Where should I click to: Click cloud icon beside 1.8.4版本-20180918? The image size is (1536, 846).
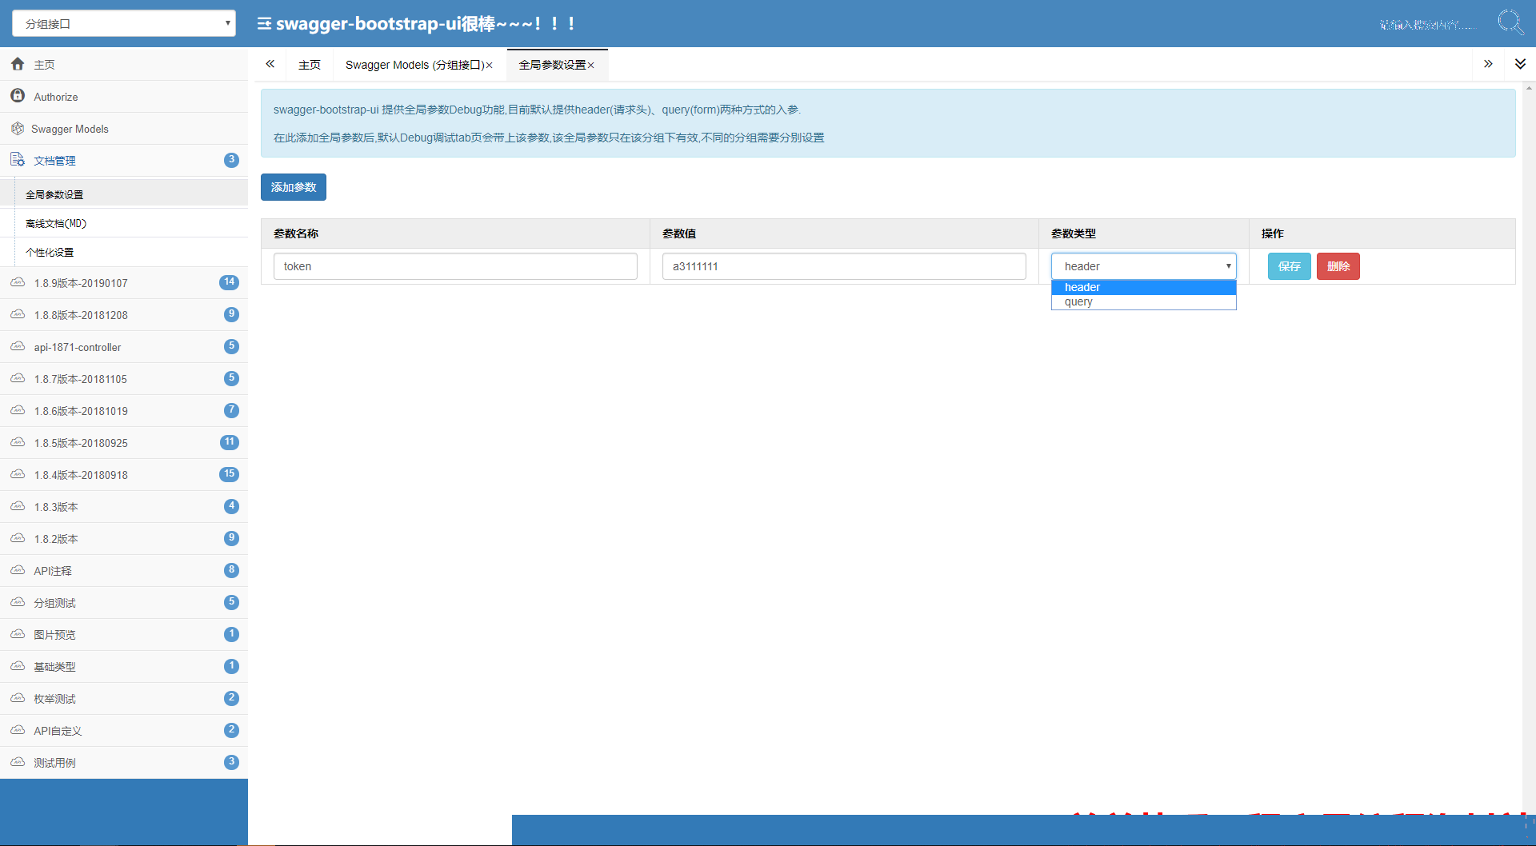[x=18, y=474]
